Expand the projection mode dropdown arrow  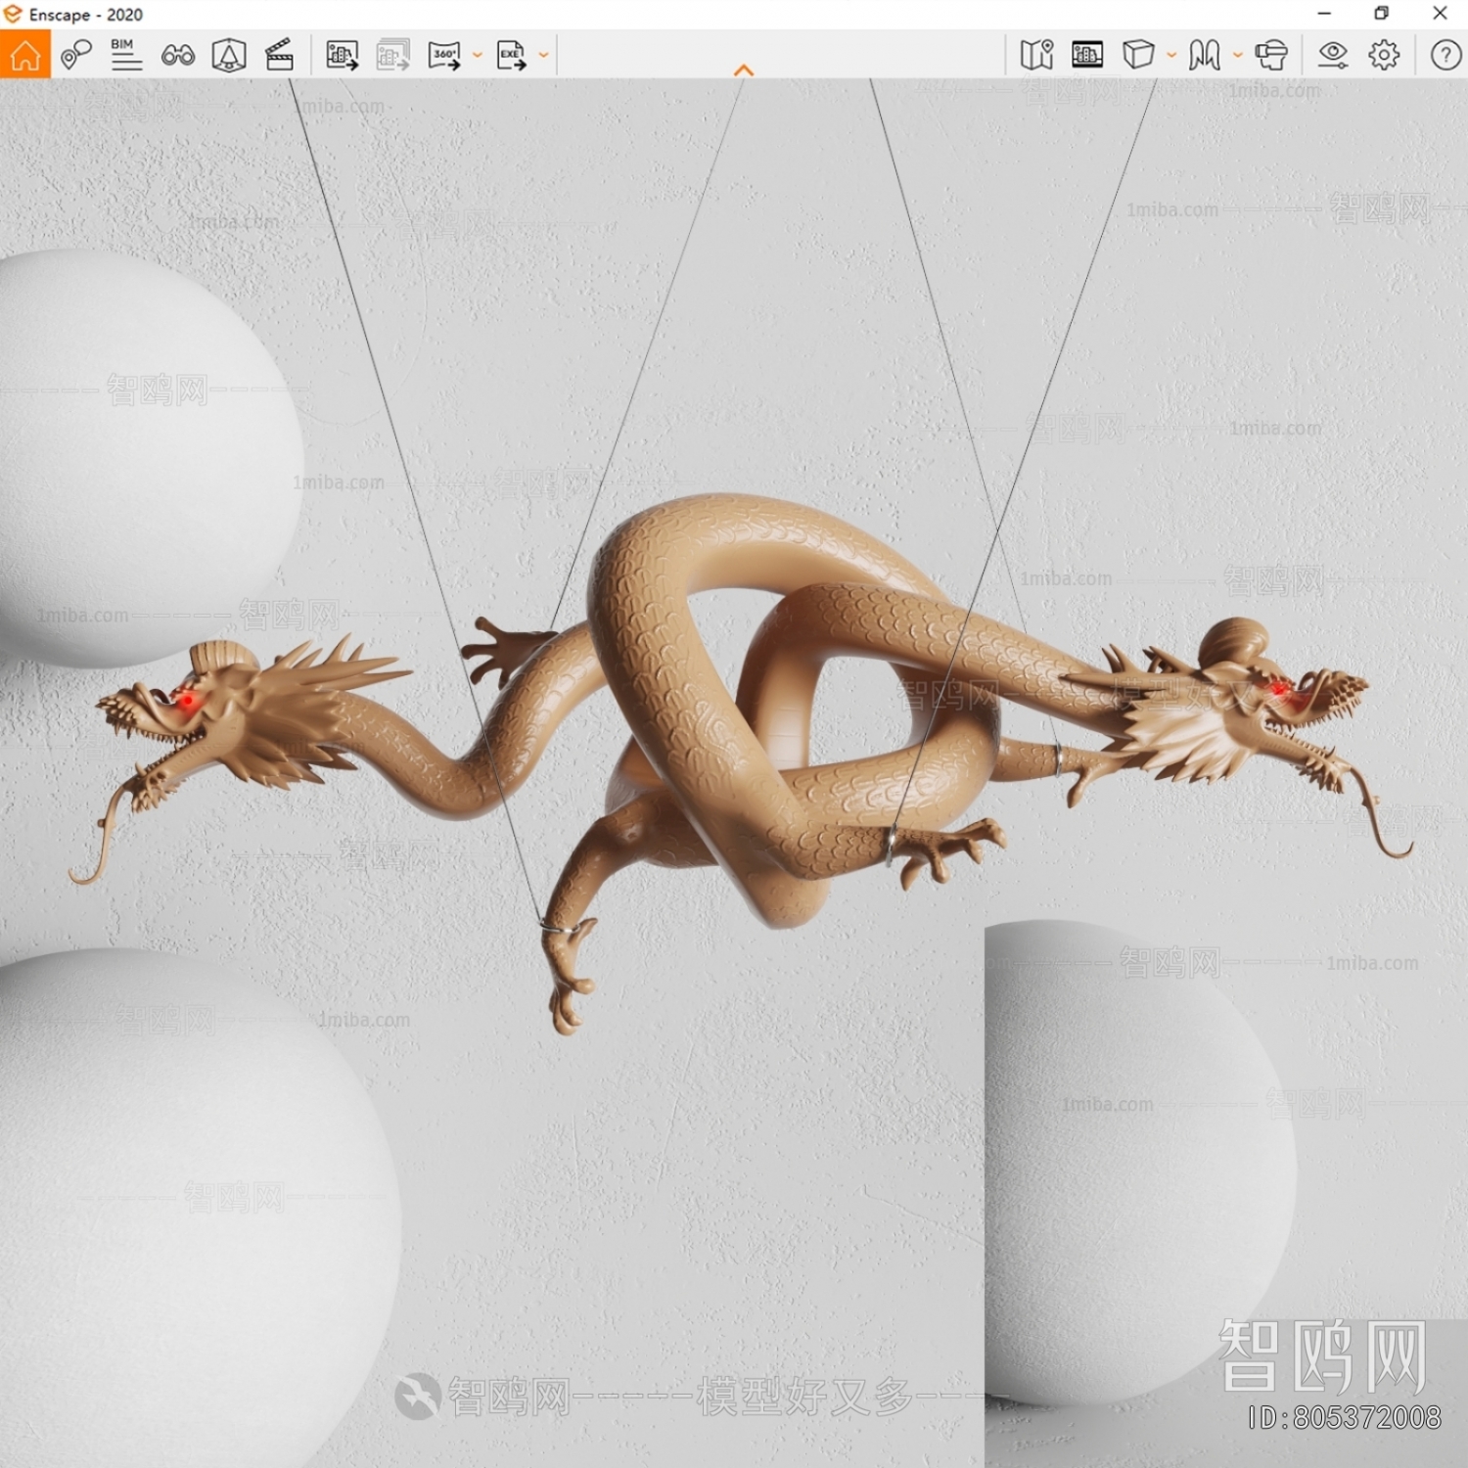1171,55
